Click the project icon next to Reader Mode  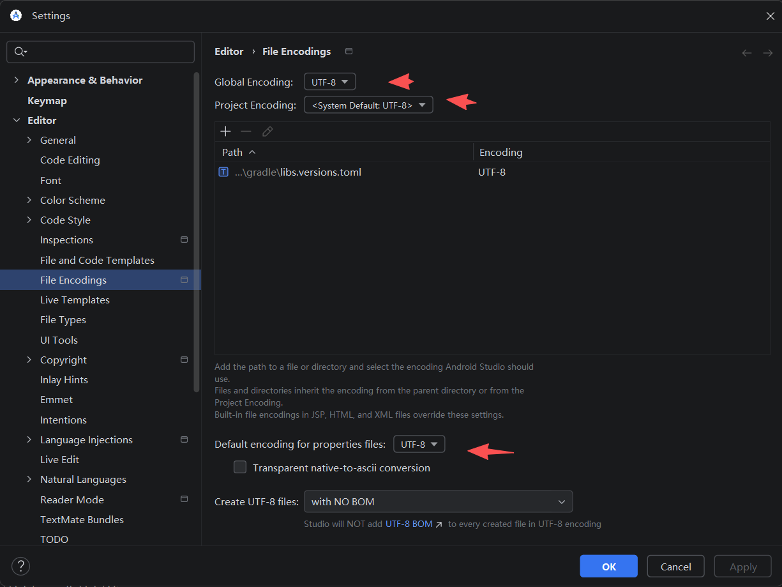click(x=184, y=499)
